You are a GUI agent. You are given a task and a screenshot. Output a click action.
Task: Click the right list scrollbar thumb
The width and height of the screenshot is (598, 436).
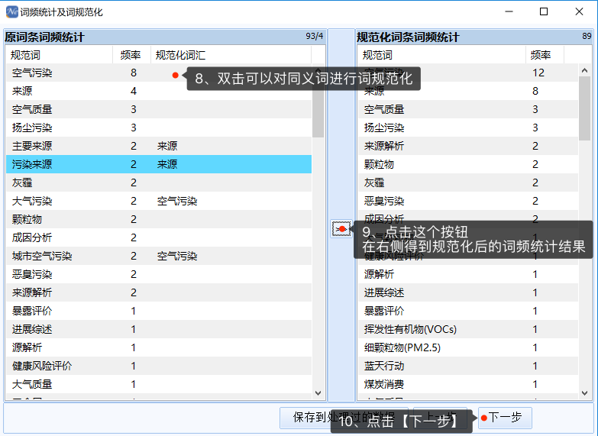(584, 108)
